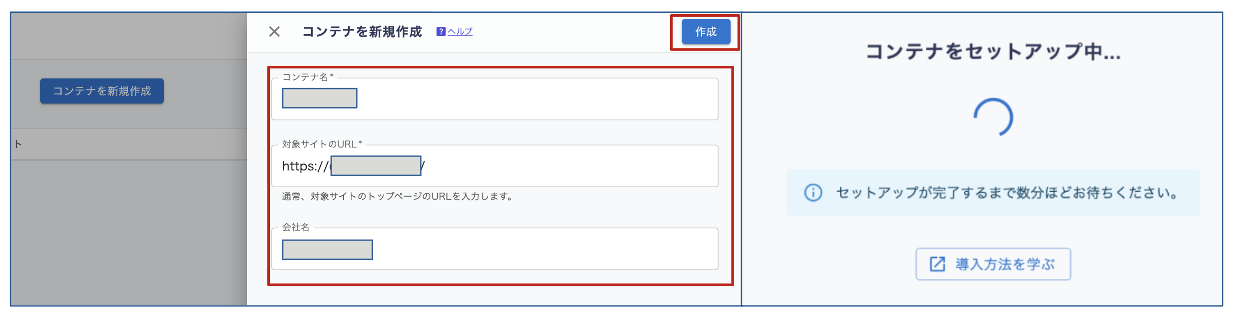The image size is (1235, 315).
Task: Click the コンテナをセットアップ中... heading
Action: (x=993, y=52)
